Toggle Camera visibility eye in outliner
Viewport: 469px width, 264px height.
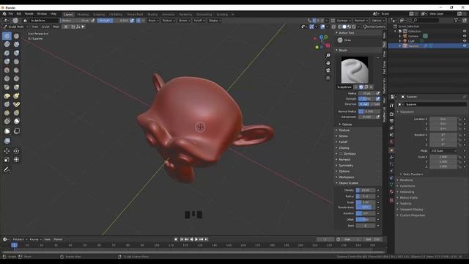pyautogui.click(x=465, y=36)
